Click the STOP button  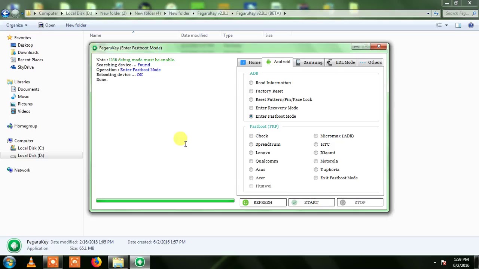[x=360, y=202]
